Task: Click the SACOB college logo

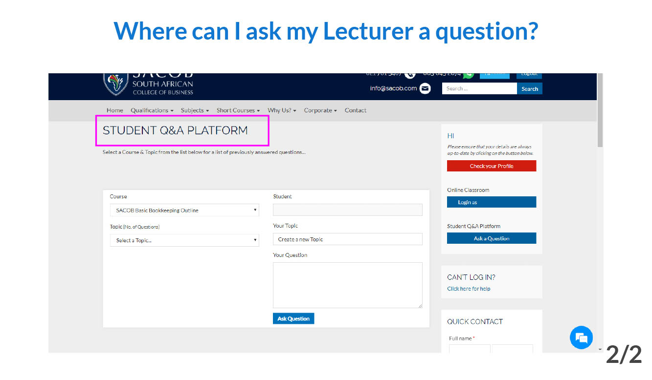Action: pos(149,84)
